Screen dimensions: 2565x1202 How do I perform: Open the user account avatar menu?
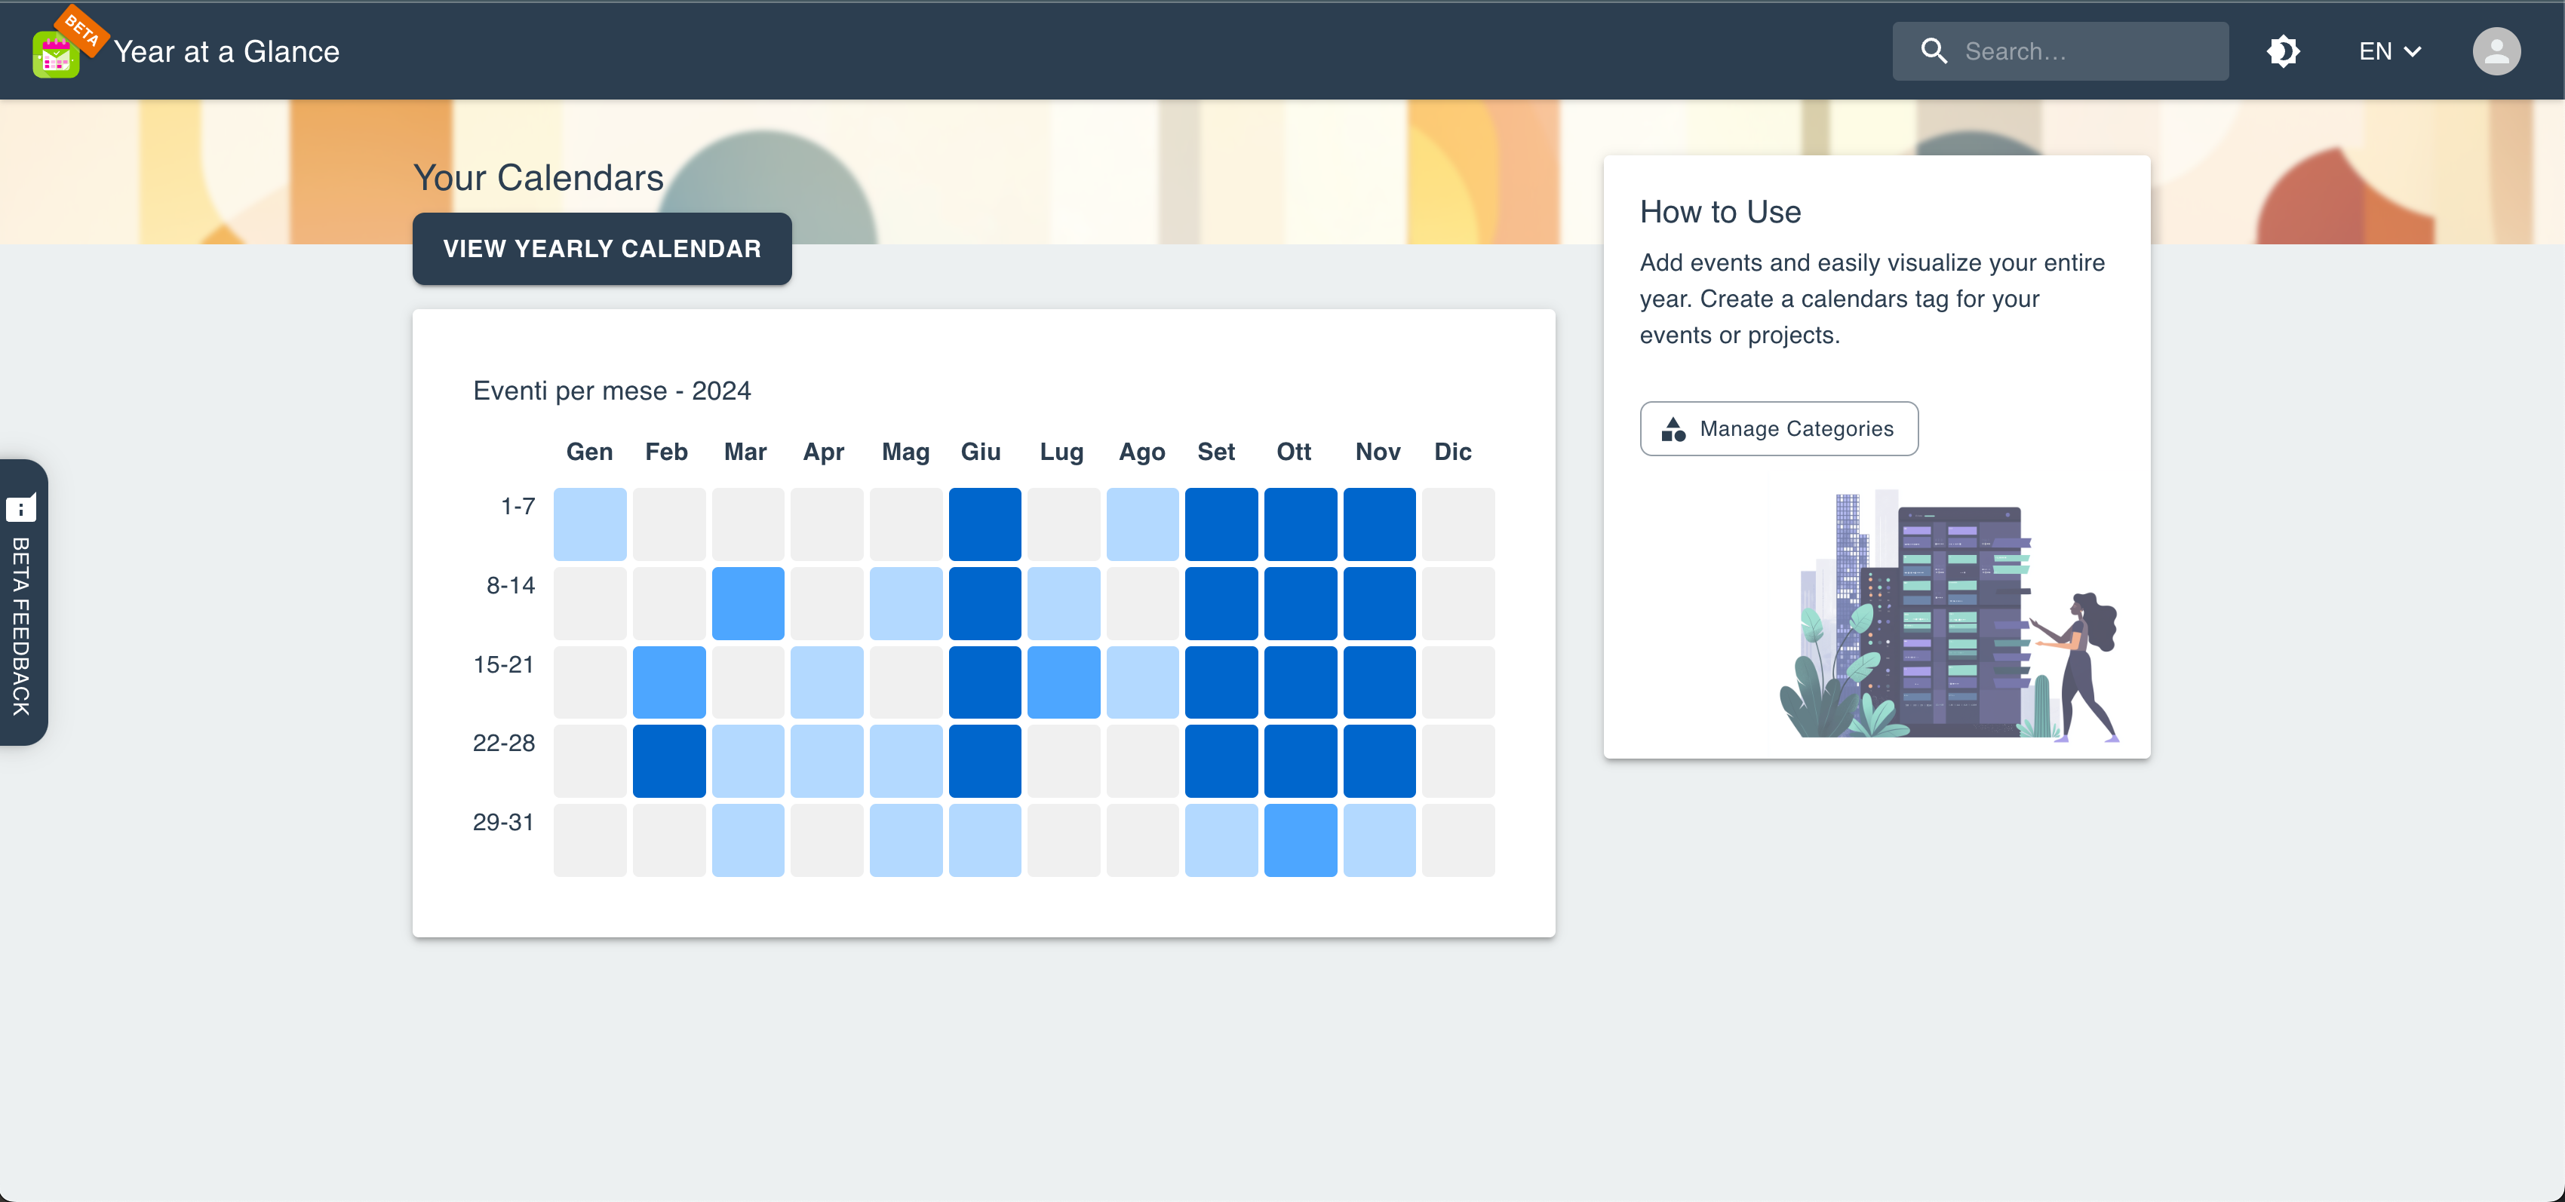tap(2496, 51)
